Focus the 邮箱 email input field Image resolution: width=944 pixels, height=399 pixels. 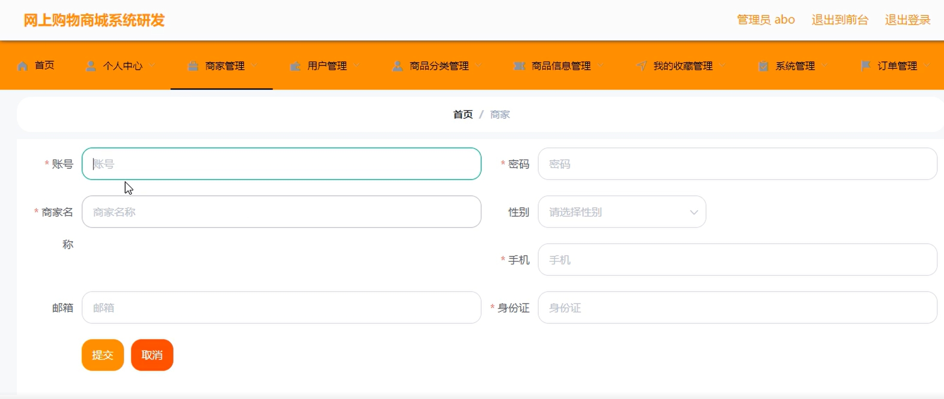pyautogui.click(x=282, y=308)
